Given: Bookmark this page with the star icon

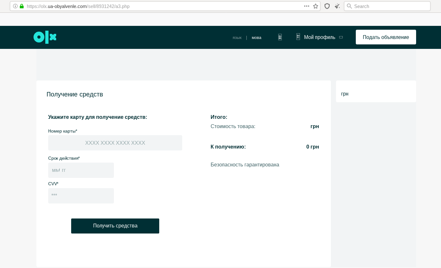Looking at the screenshot, I should (316, 6).
